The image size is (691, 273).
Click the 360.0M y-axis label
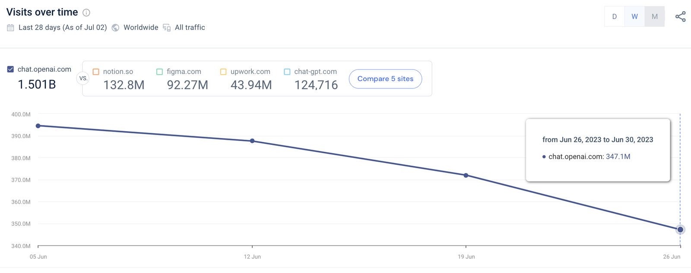(21, 202)
